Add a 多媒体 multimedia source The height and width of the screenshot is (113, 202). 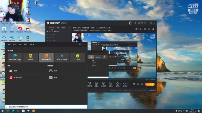coord(111,84)
